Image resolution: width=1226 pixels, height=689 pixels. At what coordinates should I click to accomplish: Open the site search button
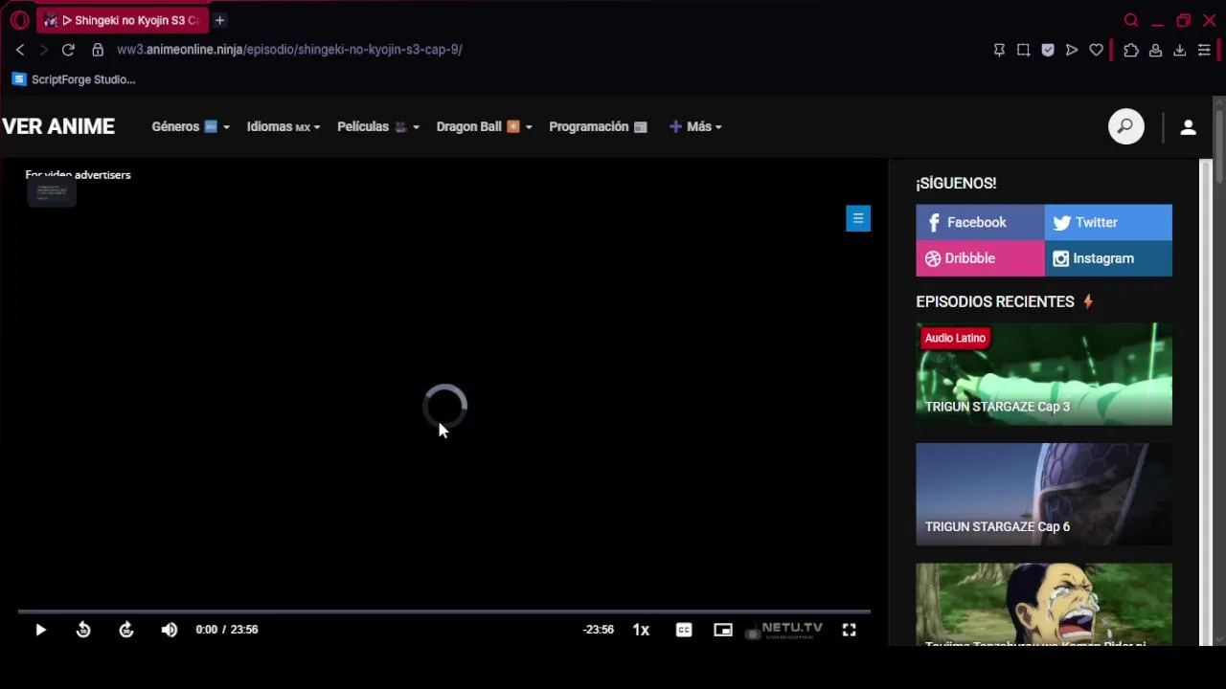[x=1126, y=126]
